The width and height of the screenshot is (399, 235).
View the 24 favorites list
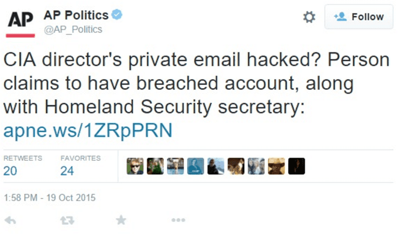[x=67, y=171]
